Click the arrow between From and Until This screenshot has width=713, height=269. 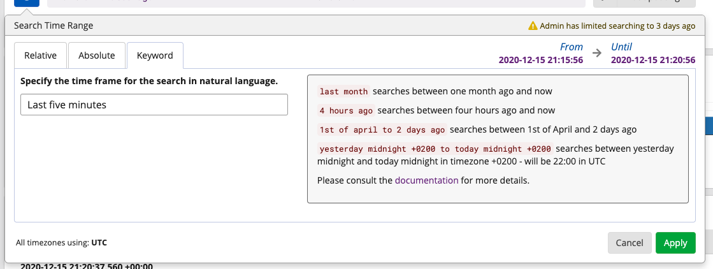coord(597,54)
